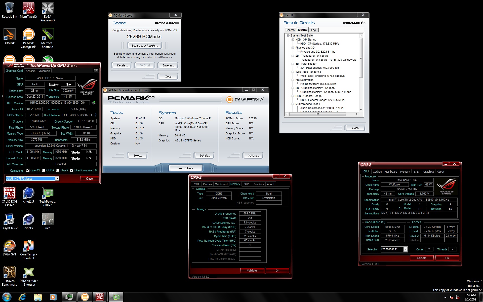The height and width of the screenshot is (302, 483).
Task: Click Options button under Results
Action: [x=253, y=156]
